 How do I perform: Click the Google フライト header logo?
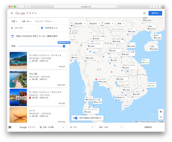[26, 13]
